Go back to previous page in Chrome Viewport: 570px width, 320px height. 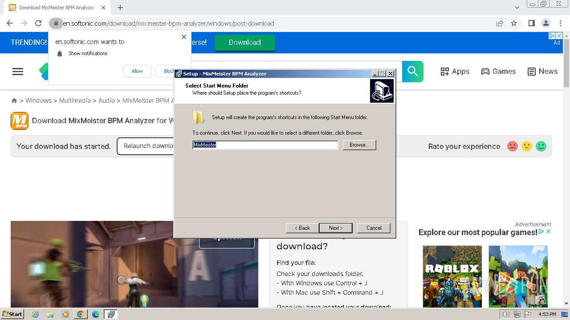click(10, 24)
